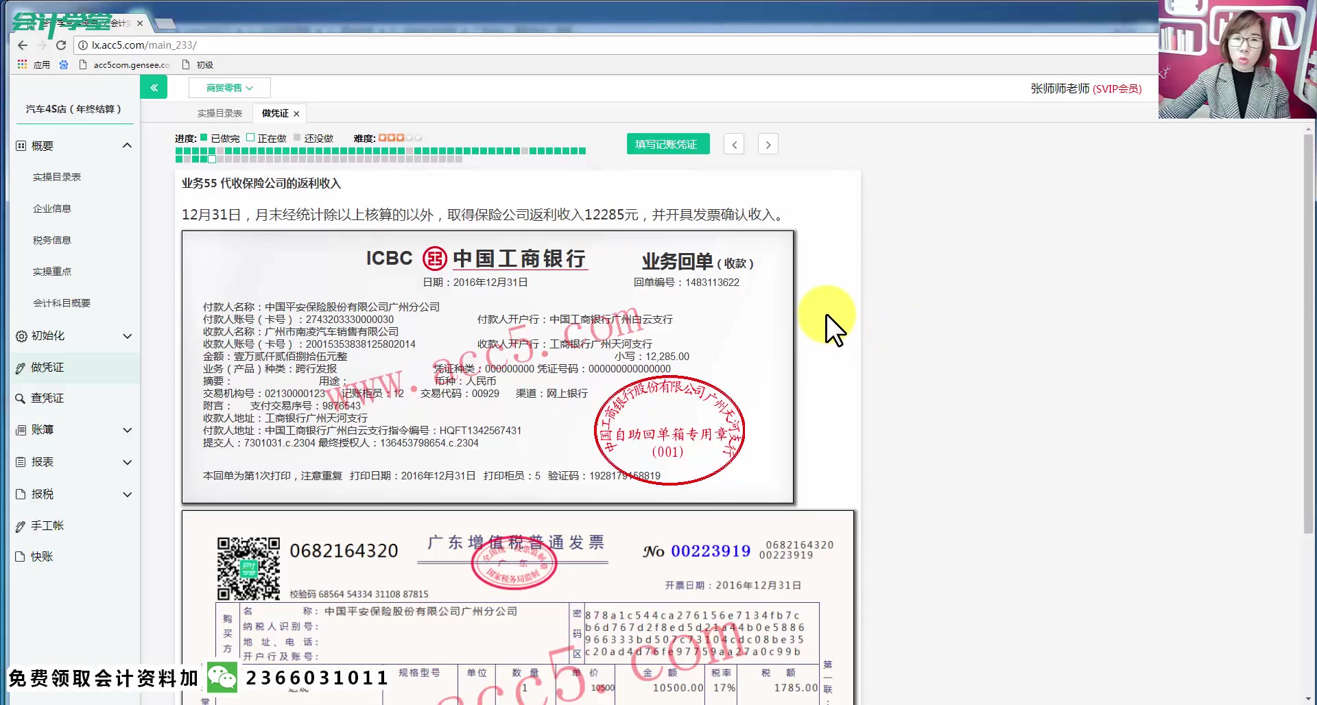
Task: Go back with the browser back arrow
Action: tap(23, 45)
